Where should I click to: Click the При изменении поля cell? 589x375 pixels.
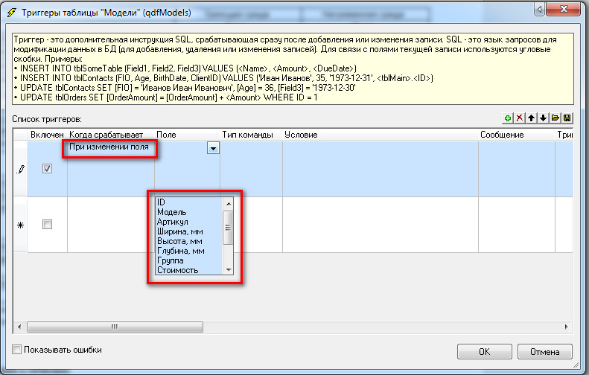109,147
